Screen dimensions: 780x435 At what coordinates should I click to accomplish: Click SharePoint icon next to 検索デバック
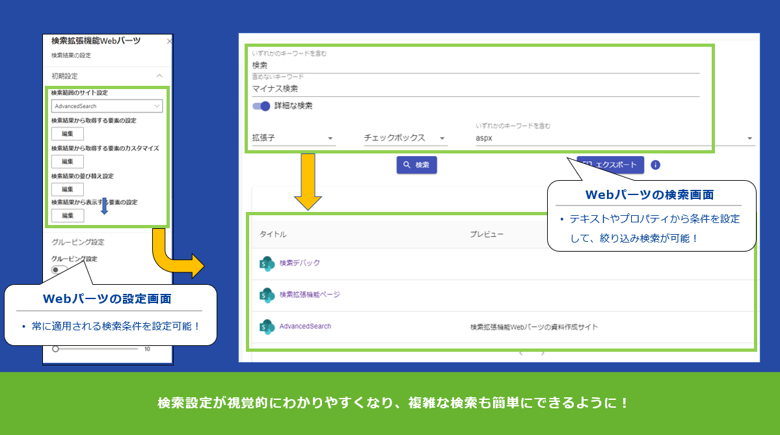[267, 263]
